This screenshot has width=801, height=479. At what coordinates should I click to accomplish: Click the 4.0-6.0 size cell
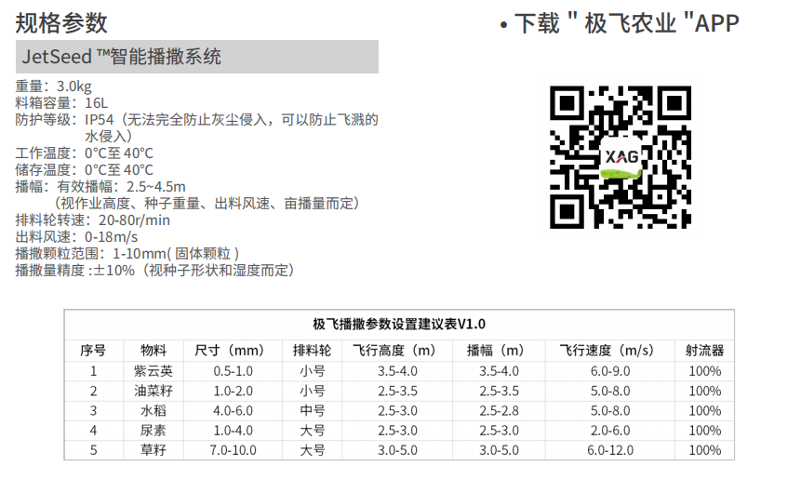(233, 411)
